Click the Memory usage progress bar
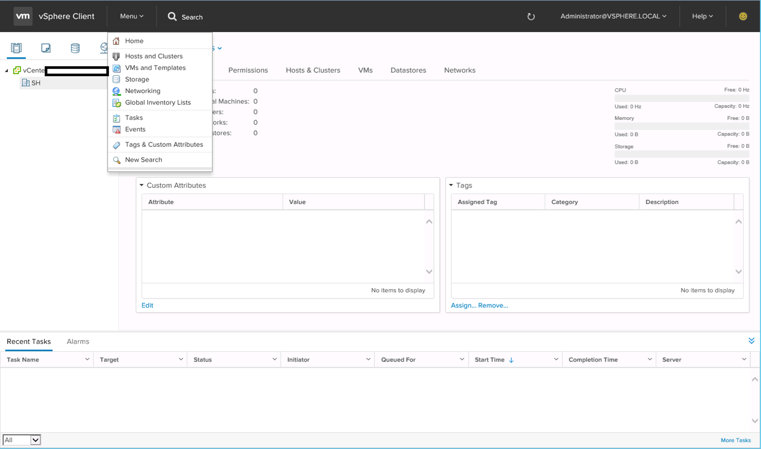 point(681,126)
